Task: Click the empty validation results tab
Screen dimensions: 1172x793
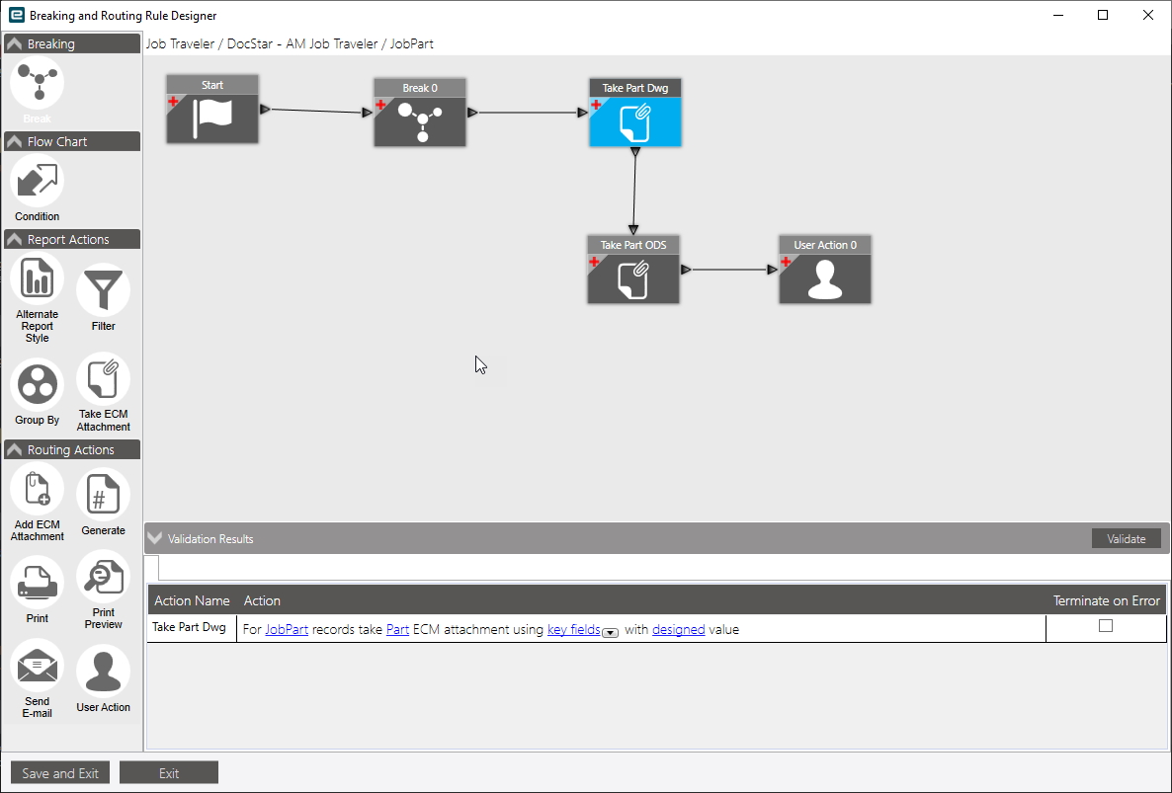Action: pos(152,568)
